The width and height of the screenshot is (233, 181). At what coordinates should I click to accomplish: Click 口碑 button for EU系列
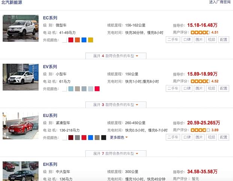click(187, 137)
